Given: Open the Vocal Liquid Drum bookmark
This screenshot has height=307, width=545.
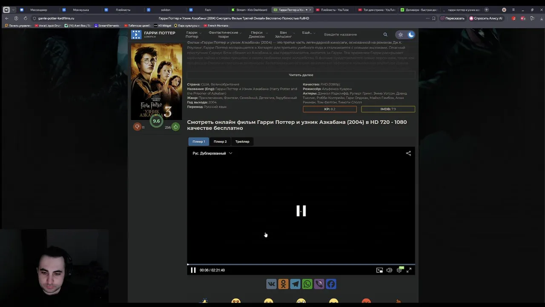Looking at the screenshot, I should click(48, 26).
